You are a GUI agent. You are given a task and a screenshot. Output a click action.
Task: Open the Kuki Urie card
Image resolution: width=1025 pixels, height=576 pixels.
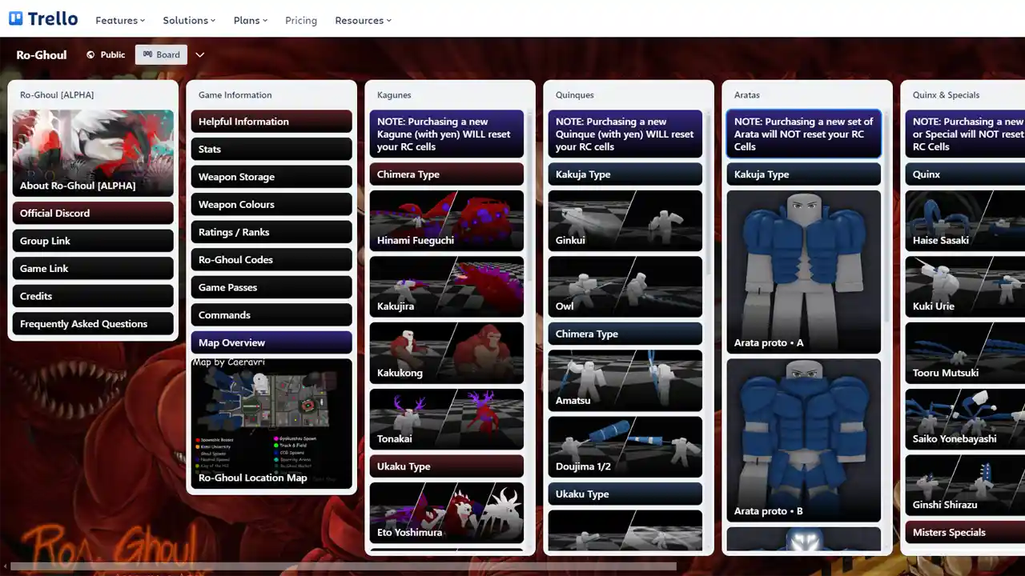965,286
